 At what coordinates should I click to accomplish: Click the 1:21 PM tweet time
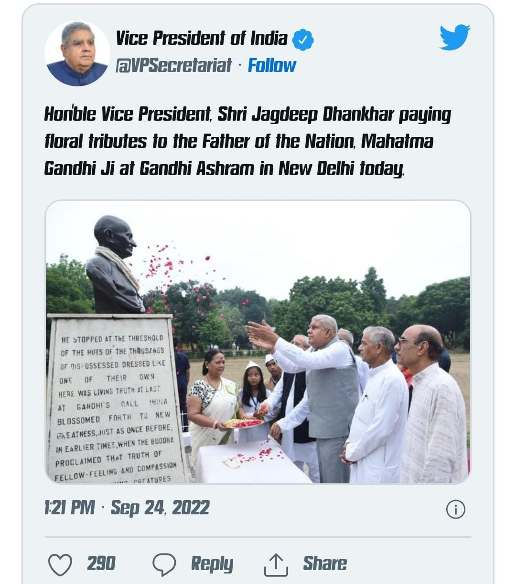[x=69, y=508]
